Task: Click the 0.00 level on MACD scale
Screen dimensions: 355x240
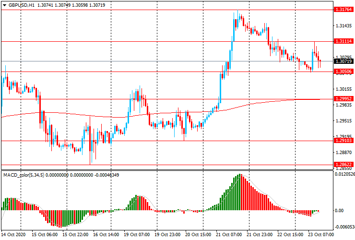Action: tap(339, 211)
